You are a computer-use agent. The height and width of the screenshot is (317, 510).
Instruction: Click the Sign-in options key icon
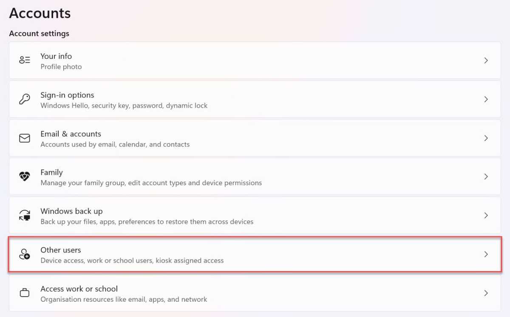pos(25,99)
